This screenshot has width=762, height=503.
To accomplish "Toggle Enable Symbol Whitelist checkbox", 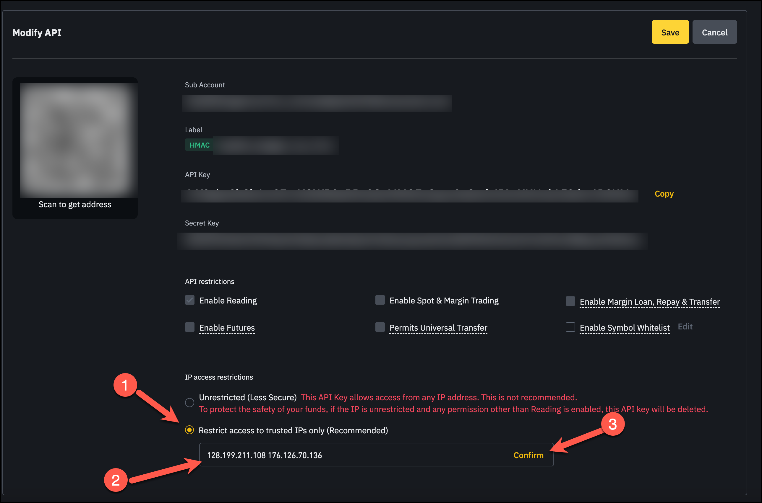I will (570, 327).
